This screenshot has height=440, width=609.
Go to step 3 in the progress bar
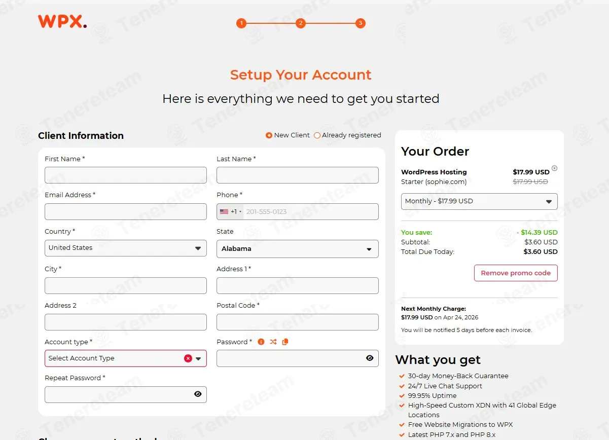coord(360,23)
